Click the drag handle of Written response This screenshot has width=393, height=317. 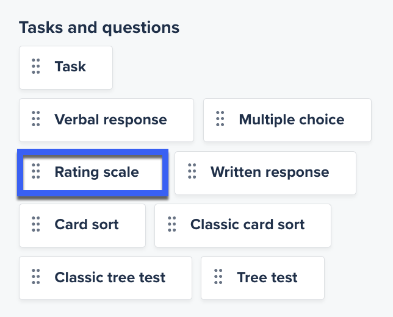[192, 172]
